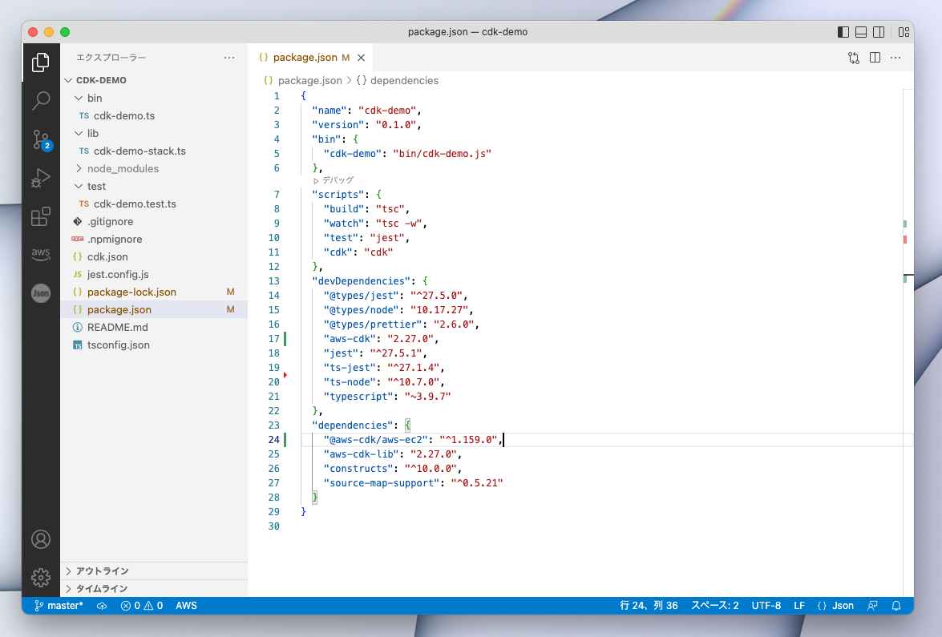942x637 pixels.
Task: Open the Json extension view icon
Action: [41, 293]
